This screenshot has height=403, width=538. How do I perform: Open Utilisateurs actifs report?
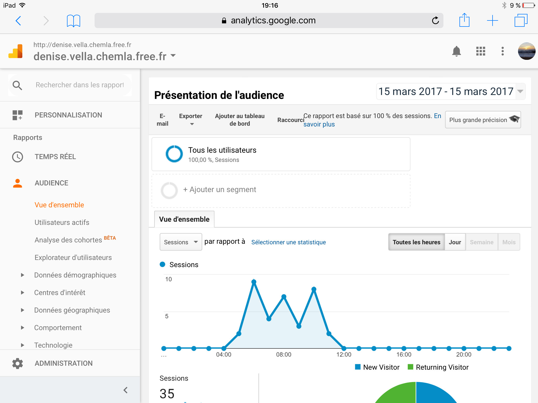pos(62,222)
